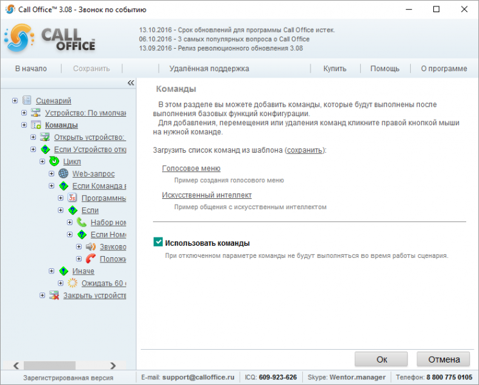Click the Сценарий tree icon

tap(27, 100)
